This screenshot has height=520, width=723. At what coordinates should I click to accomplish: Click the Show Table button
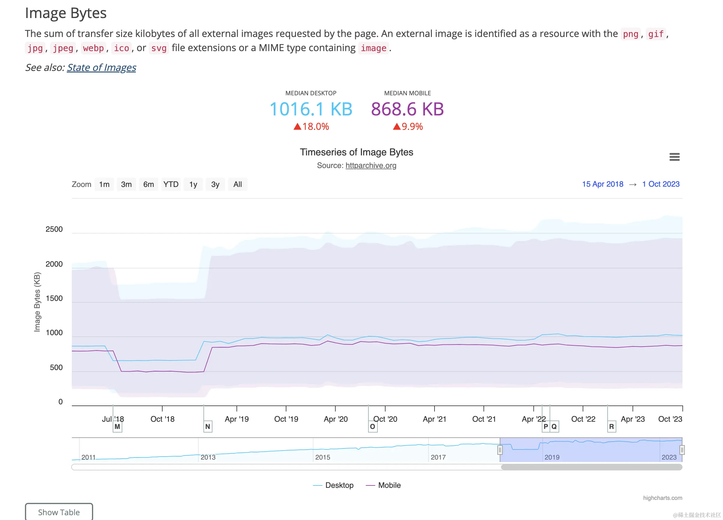point(59,512)
